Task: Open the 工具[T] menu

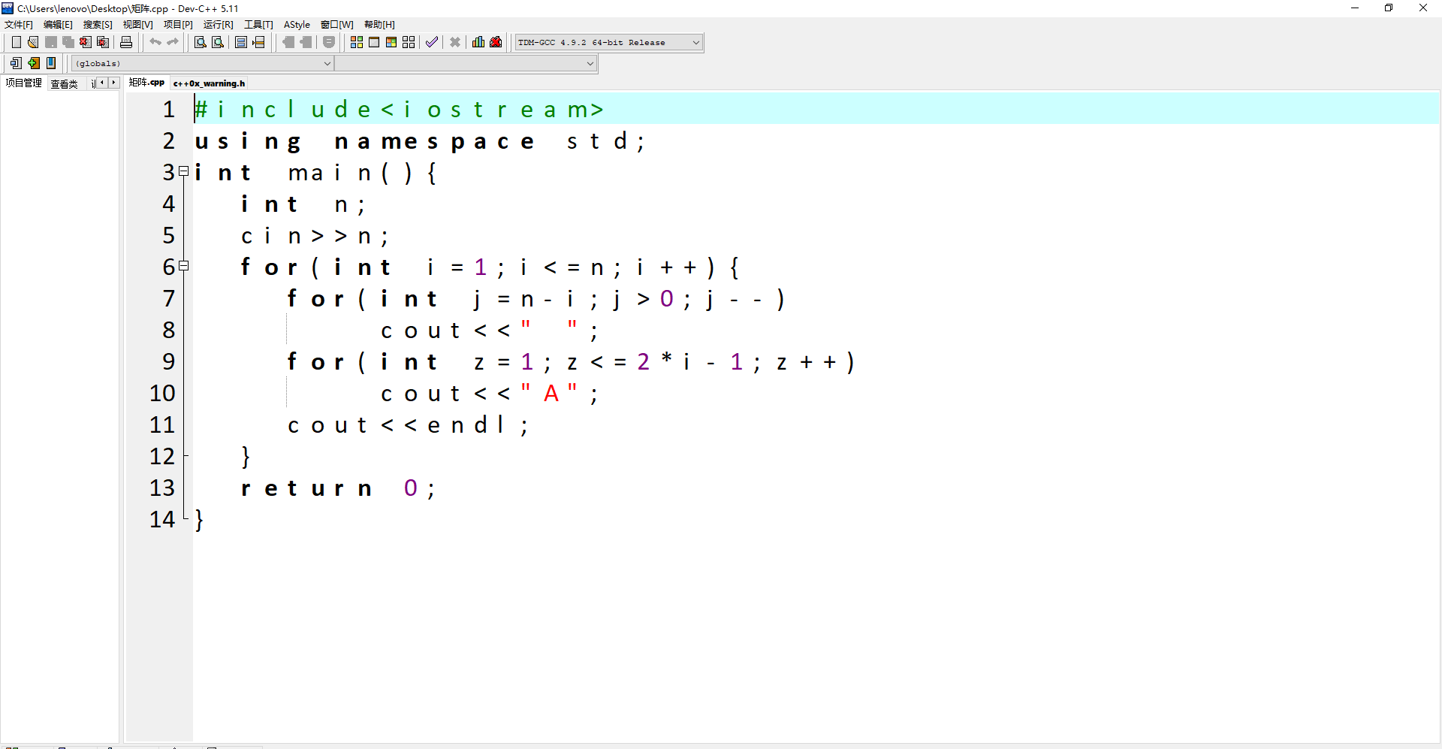Action: point(258,25)
